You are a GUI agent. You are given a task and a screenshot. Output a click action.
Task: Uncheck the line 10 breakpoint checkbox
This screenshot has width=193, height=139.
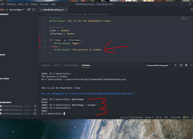coord(1,113)
